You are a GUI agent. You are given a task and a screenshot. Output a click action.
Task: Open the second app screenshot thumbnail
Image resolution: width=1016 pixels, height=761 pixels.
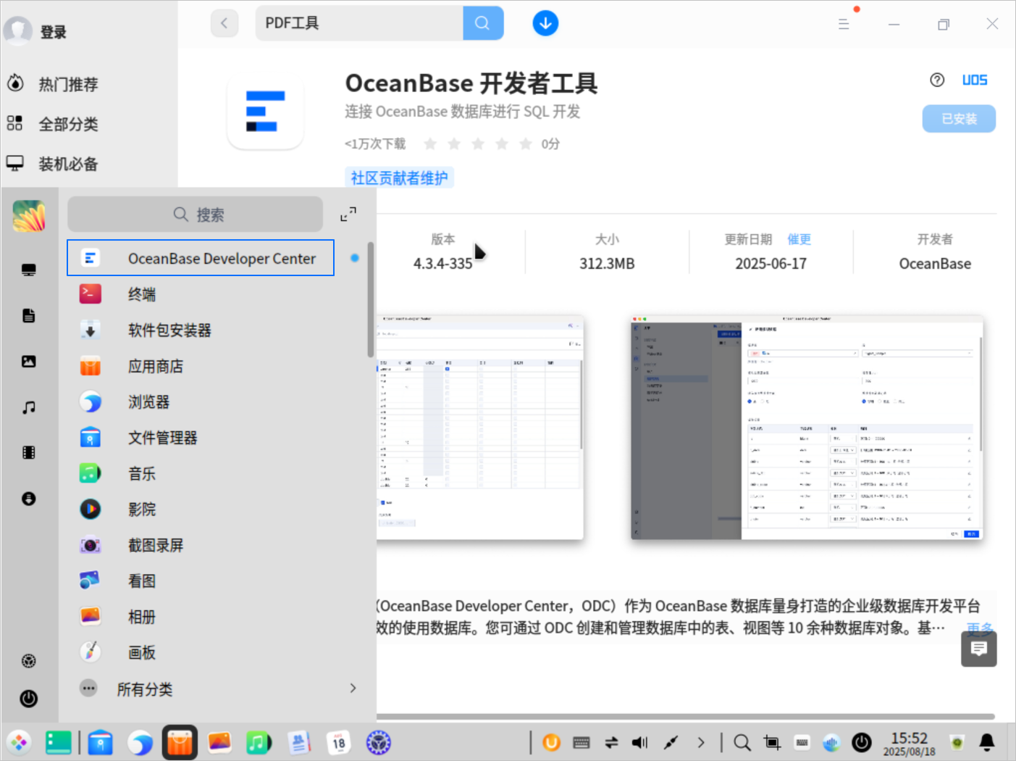coord(807,428)
